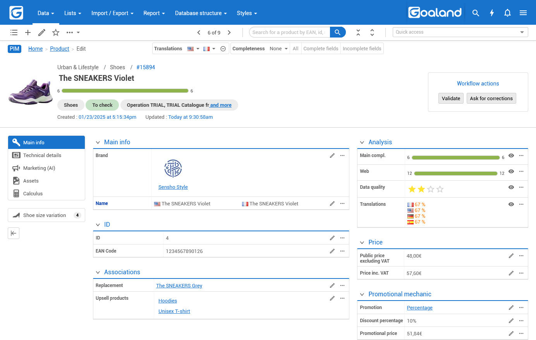Open the Completeness None dropdown
The height and width of the screenshot is (340, 536).
pyautogui.click(x=279, y=49)
